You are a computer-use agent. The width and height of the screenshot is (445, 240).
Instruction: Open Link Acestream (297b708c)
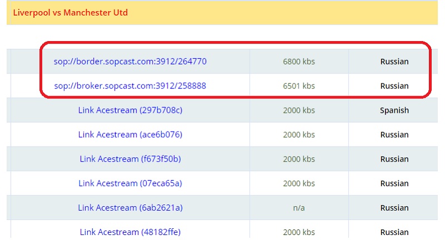coord(130,110)
